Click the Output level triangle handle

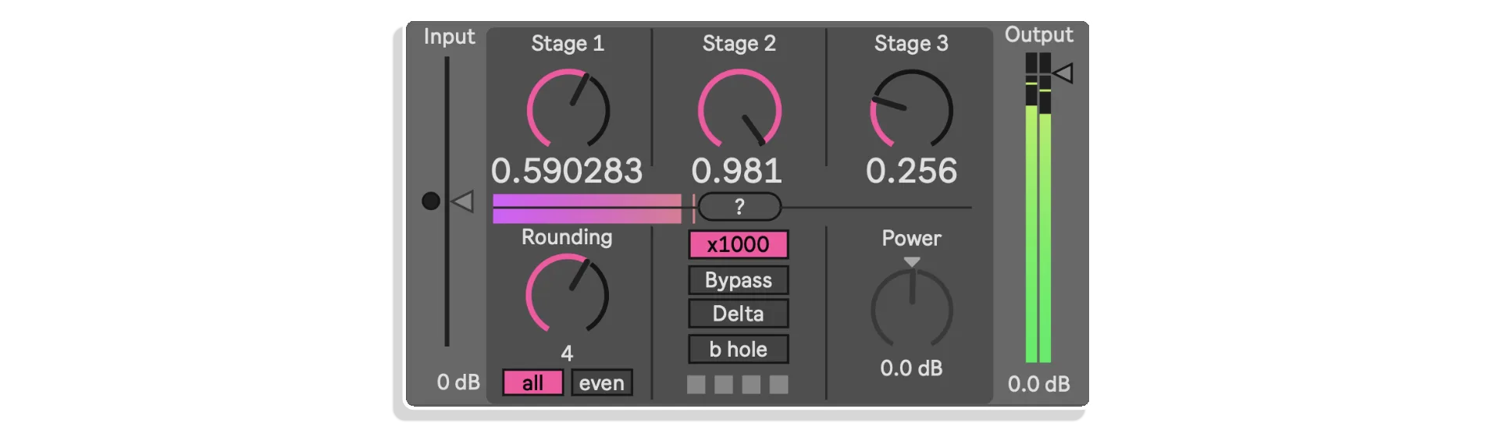(1063, 73)
